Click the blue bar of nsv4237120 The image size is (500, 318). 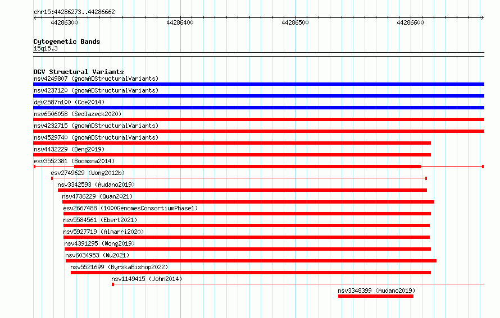(258, 96)
